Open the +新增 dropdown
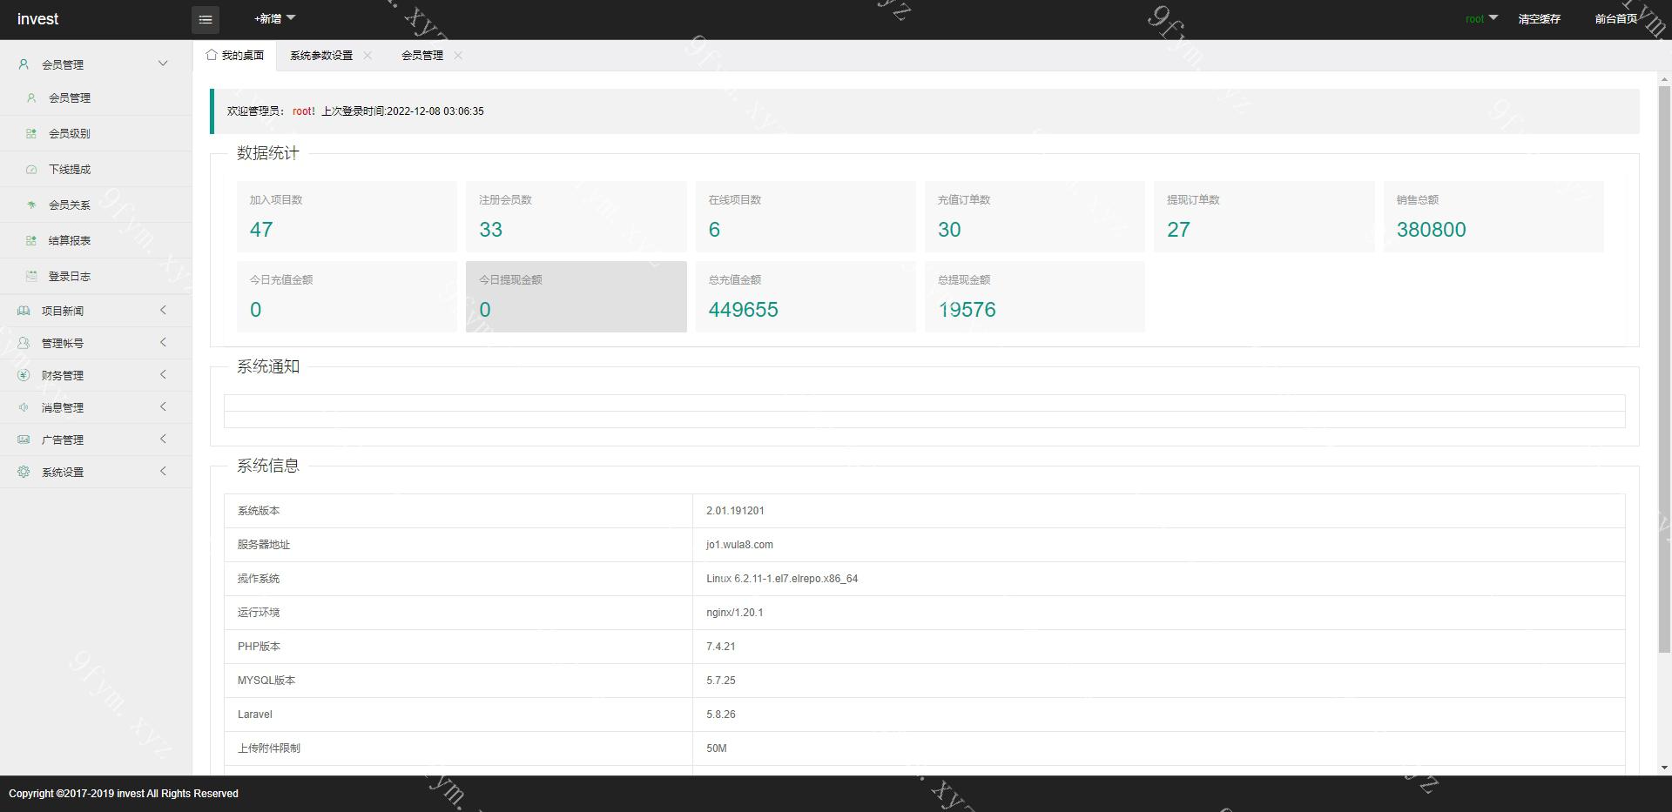 [274, 18]
